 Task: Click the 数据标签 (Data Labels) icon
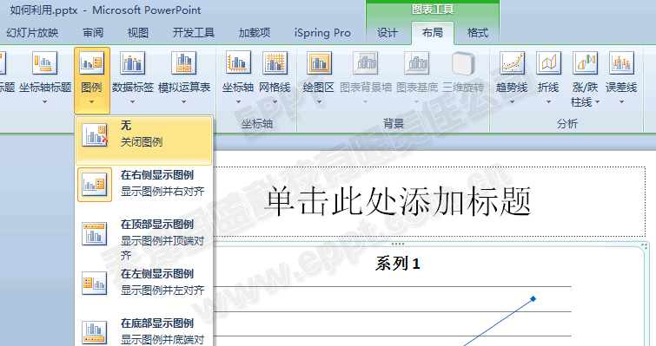pyautogui.click(x=133, y=63)
